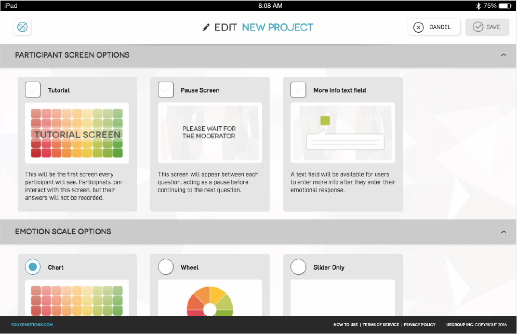Check the More info text field option
517x334 pixels.
[x=298, y=90]
